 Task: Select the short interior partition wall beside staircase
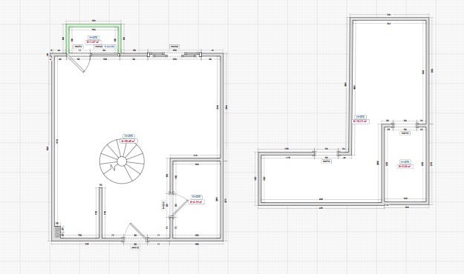point(101,213)
